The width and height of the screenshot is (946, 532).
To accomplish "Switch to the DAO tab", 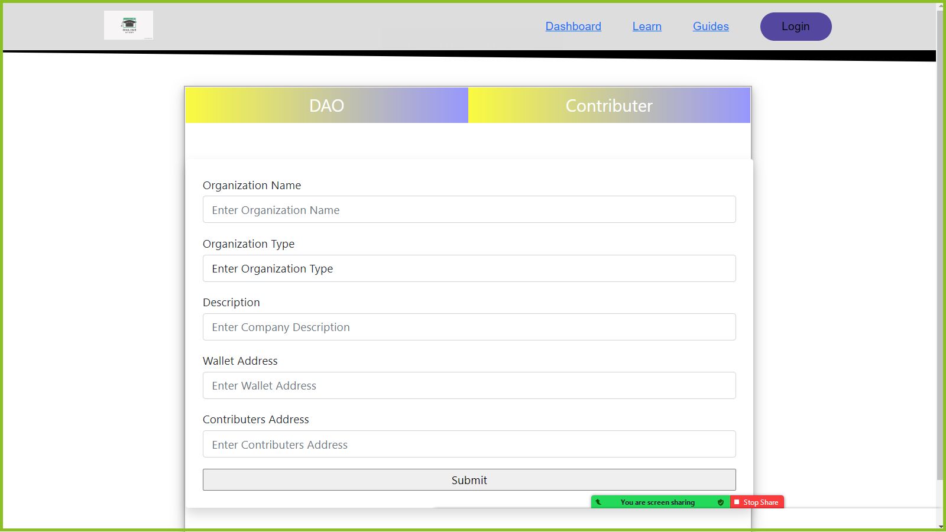I will point(326,105).
